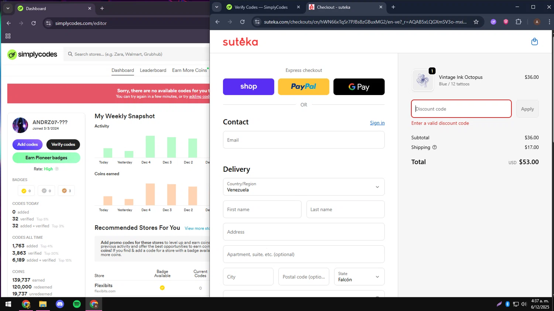The width and height of the screenshot is (554, 311).
Task: Click the ANDRZ07 profile avatar
Action: [20, 125]
